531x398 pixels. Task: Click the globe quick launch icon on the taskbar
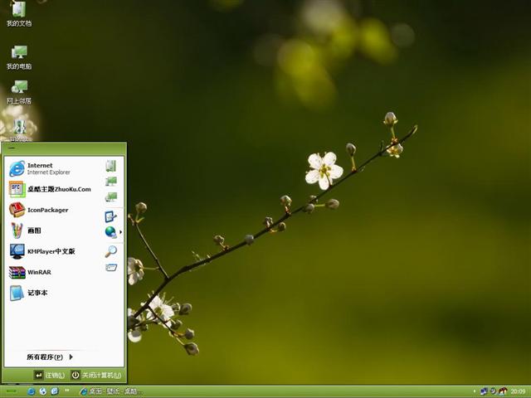tap(42, 391)
